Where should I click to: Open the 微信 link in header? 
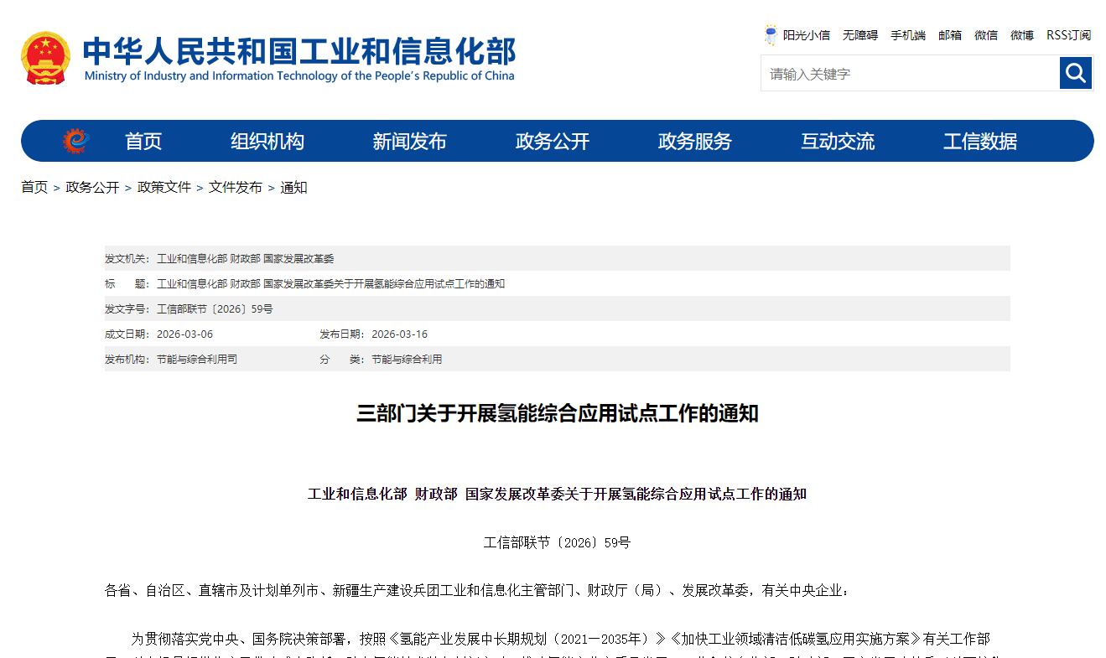[x=986, y=35]
